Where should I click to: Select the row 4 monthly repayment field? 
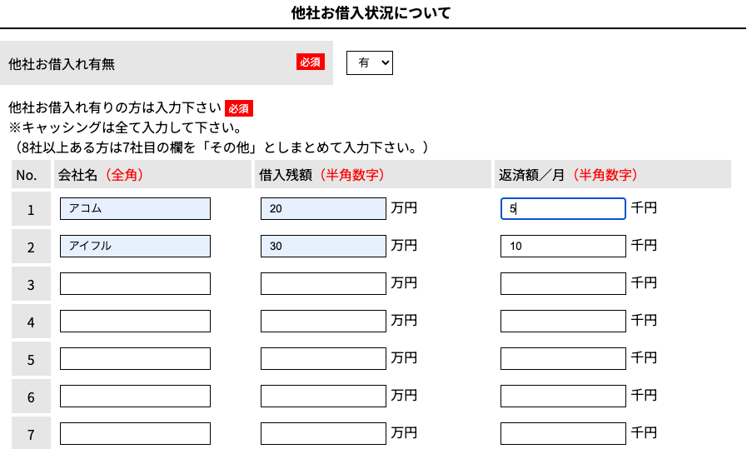point(562,321)
